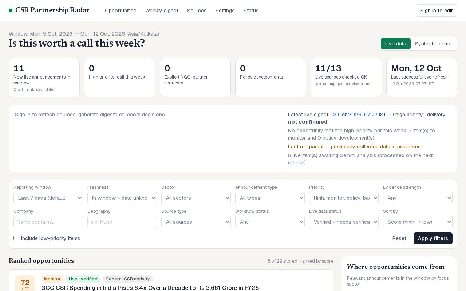Viewport: 466px width, 291px height.
Task: Open the Status nav item
Action: [x=251, y=11]
